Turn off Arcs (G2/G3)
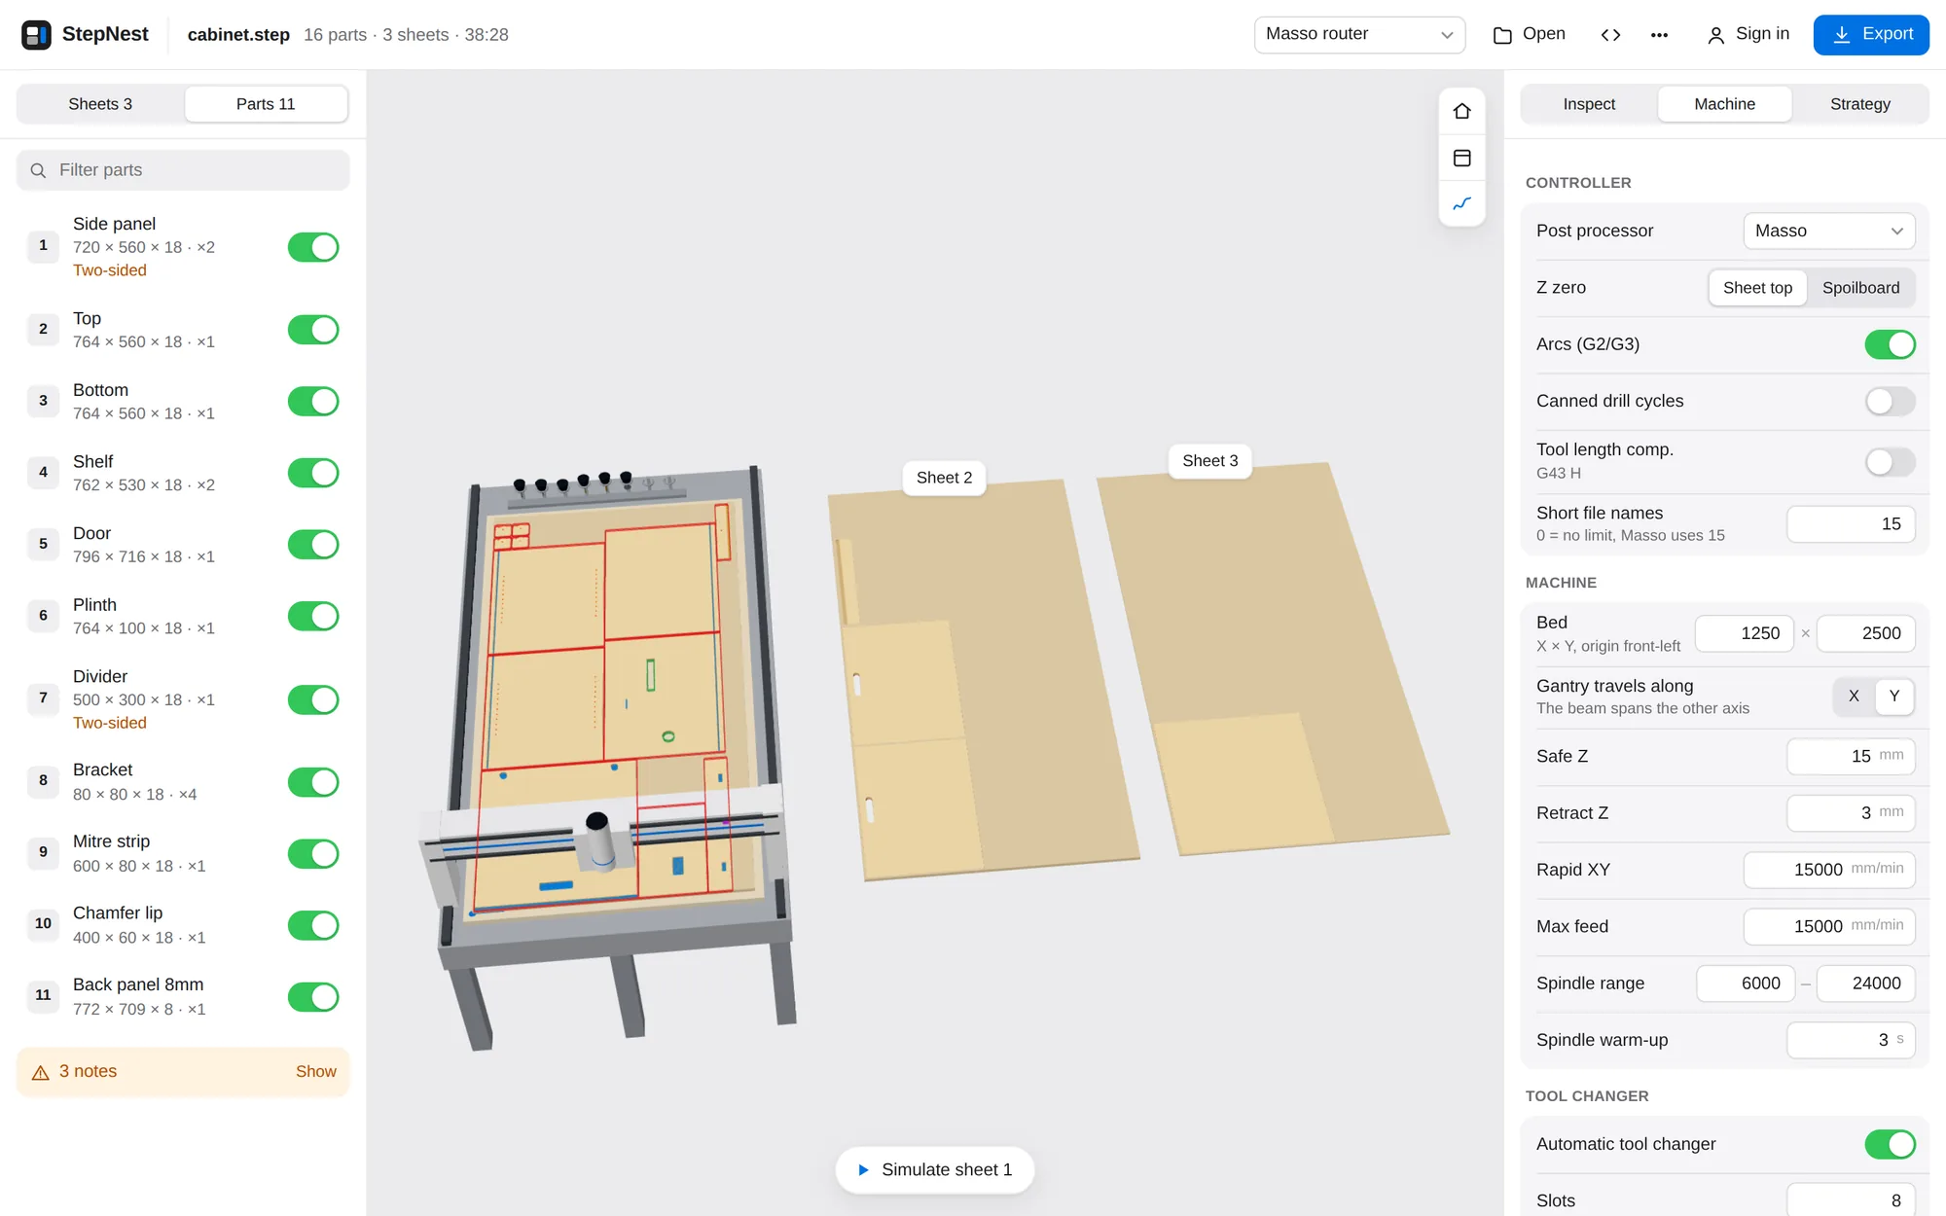Image resolution: width=1946 pixels, height=1216 pixels. click(x=1890, y=344)
